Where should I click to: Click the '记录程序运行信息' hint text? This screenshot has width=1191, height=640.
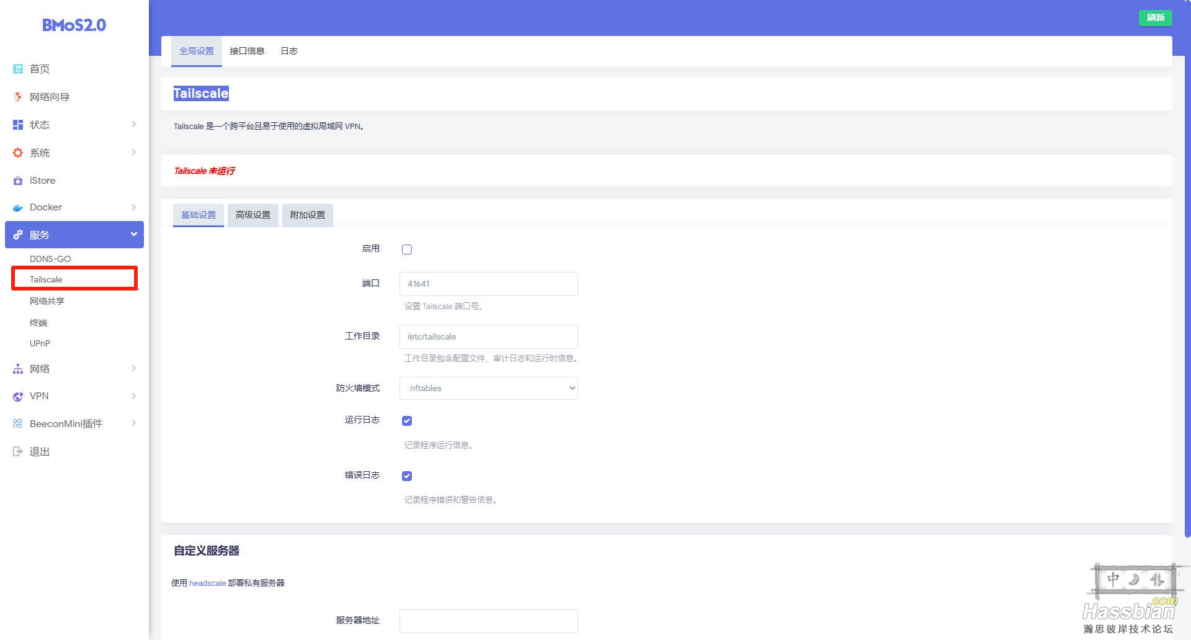click(x=439, y=445)
